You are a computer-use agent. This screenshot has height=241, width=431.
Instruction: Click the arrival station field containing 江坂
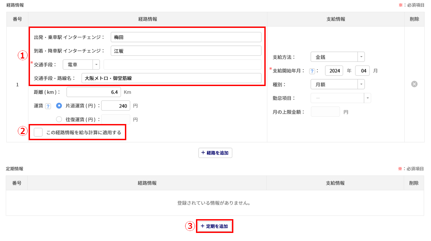pyautogui.click(x=186, y=51)
